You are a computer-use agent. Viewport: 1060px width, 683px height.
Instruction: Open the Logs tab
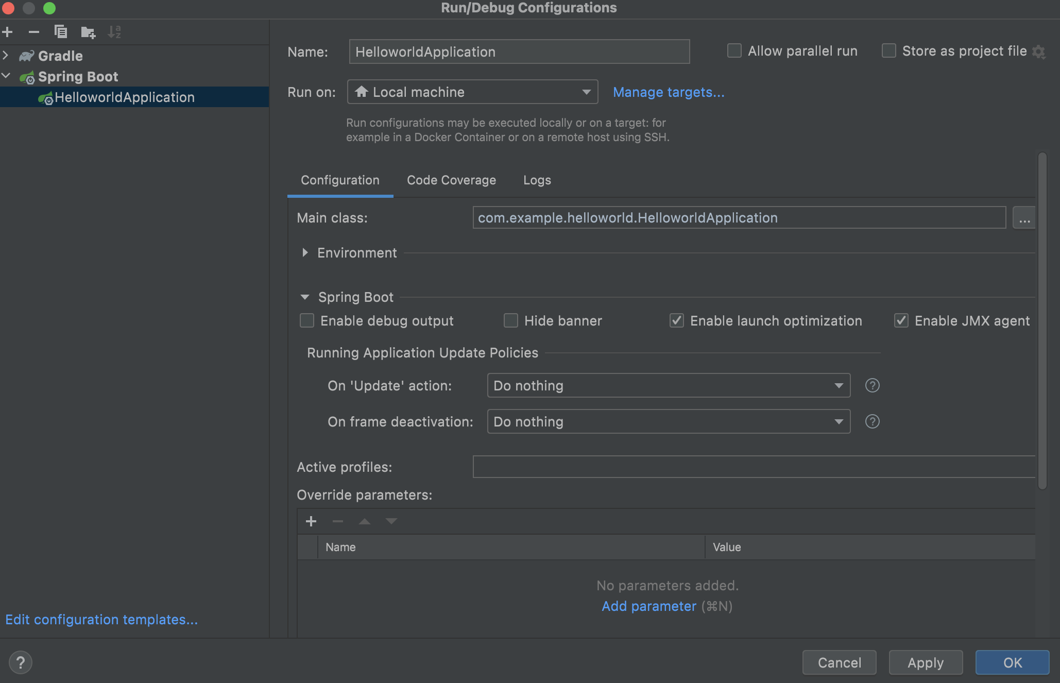pos(537,180)
